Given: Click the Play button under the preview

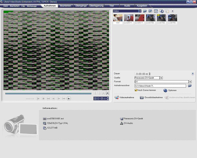Looking at the screenshot, I should coord(38,99).
